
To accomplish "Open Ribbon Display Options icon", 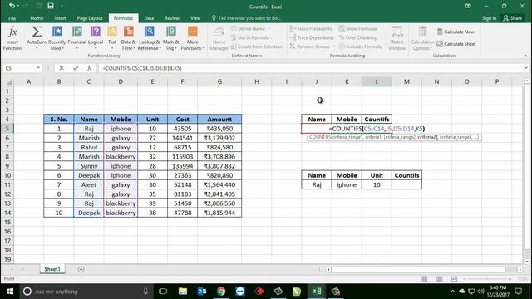I will tap(468, 6).
